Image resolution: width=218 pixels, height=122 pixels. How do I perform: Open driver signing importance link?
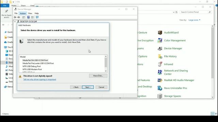pyautogui.click(x=40, y=80)
